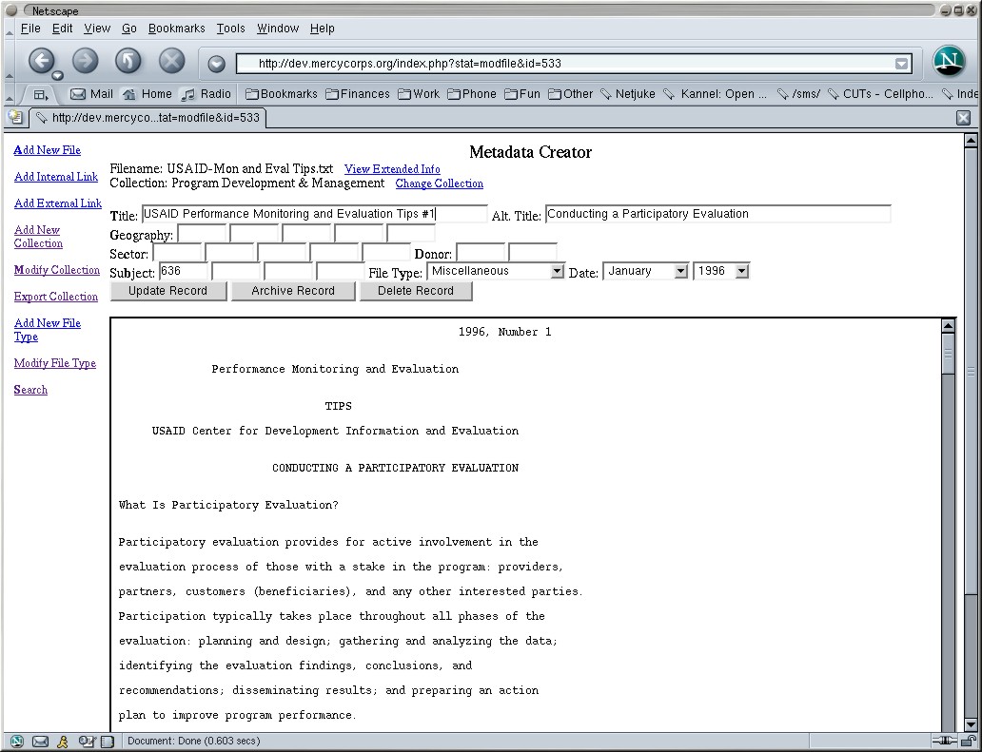Open the Other bookmark folder

click(x=571, y=94)
